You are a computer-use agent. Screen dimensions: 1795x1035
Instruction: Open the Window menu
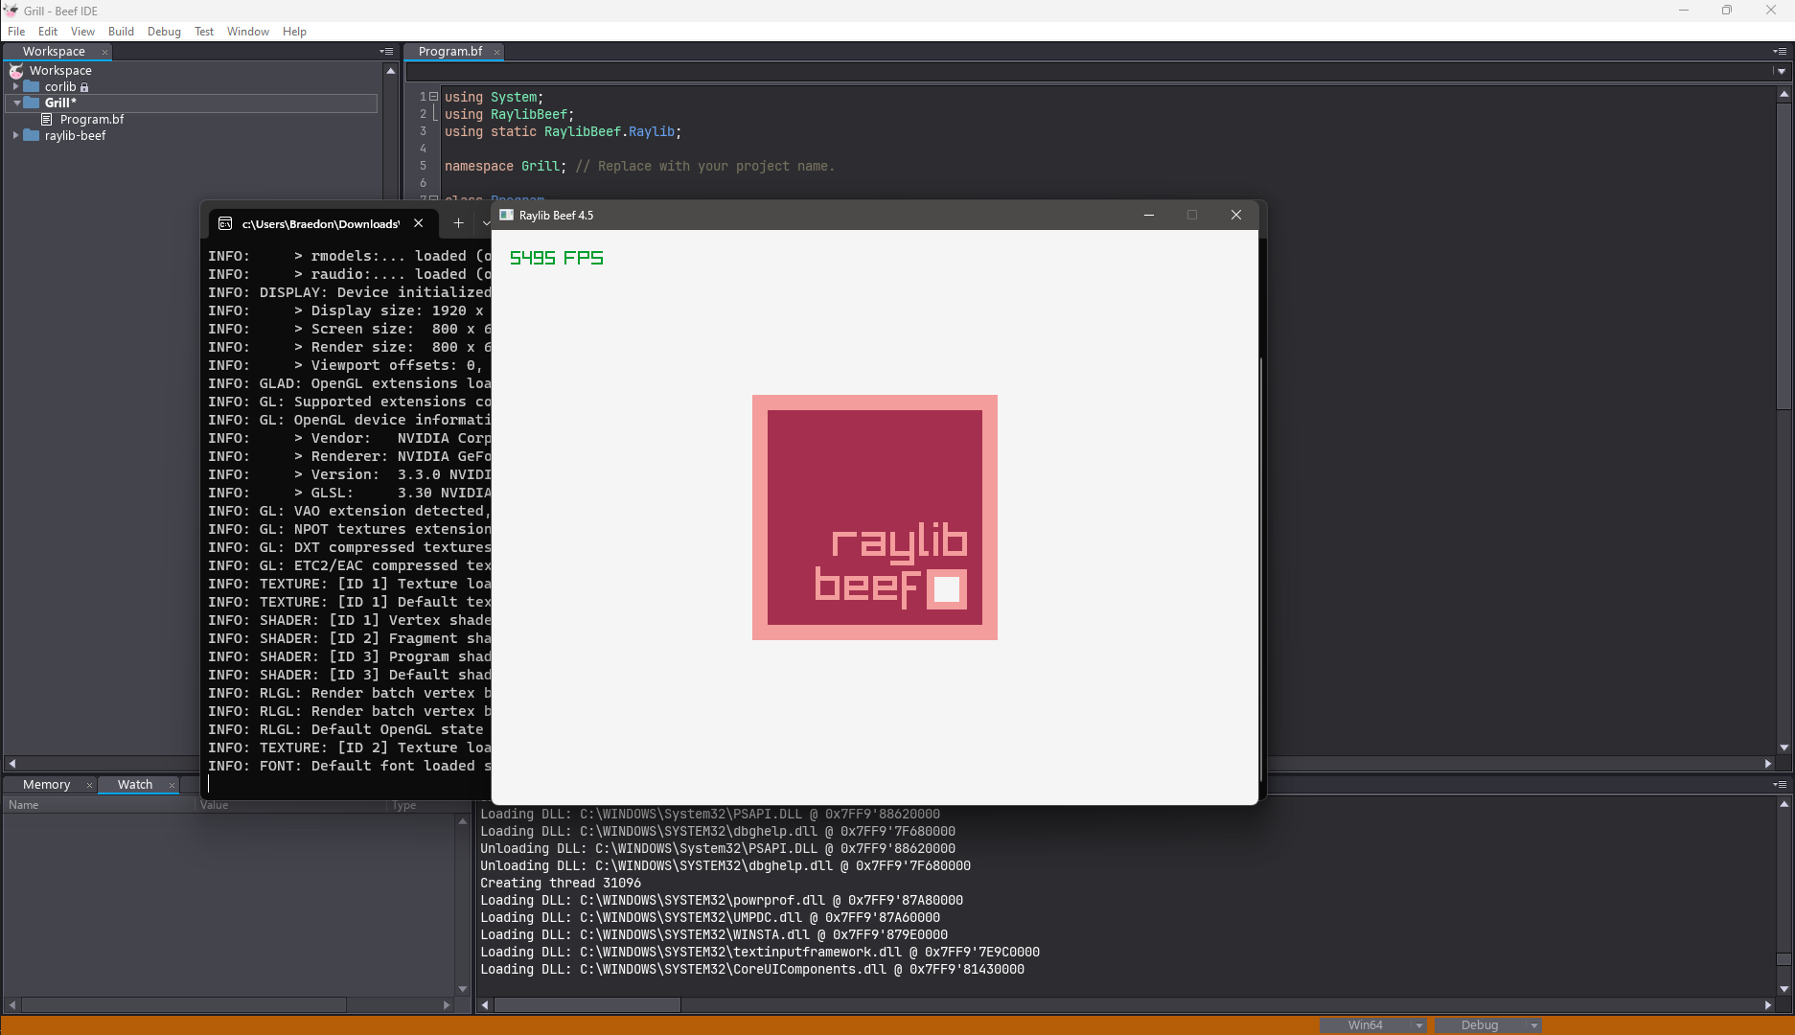pyautogui.click(x=248, y=32)
